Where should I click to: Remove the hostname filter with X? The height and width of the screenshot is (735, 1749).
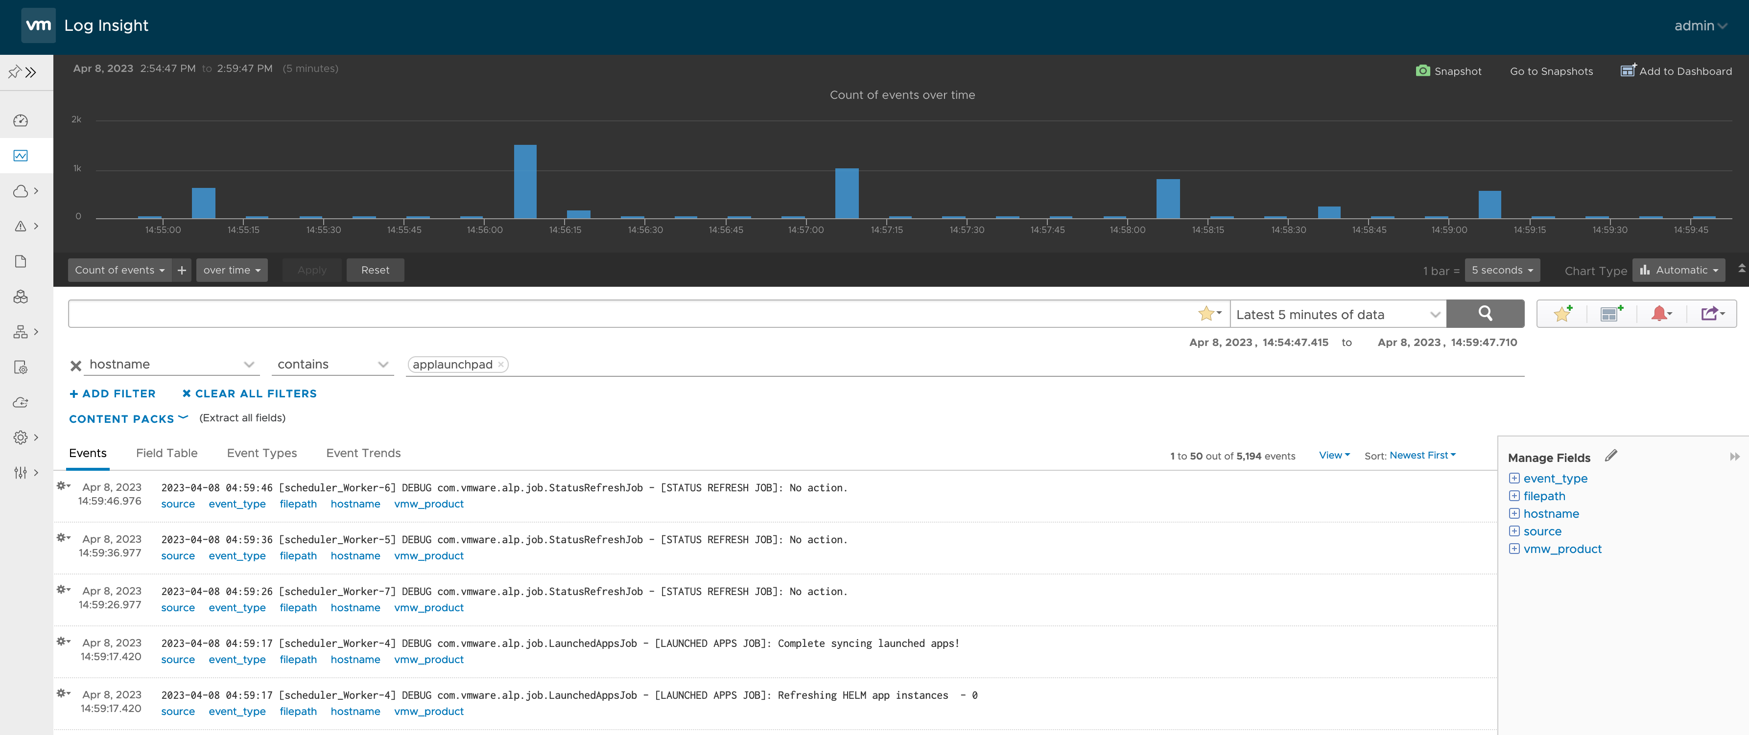tap(76, 366)
